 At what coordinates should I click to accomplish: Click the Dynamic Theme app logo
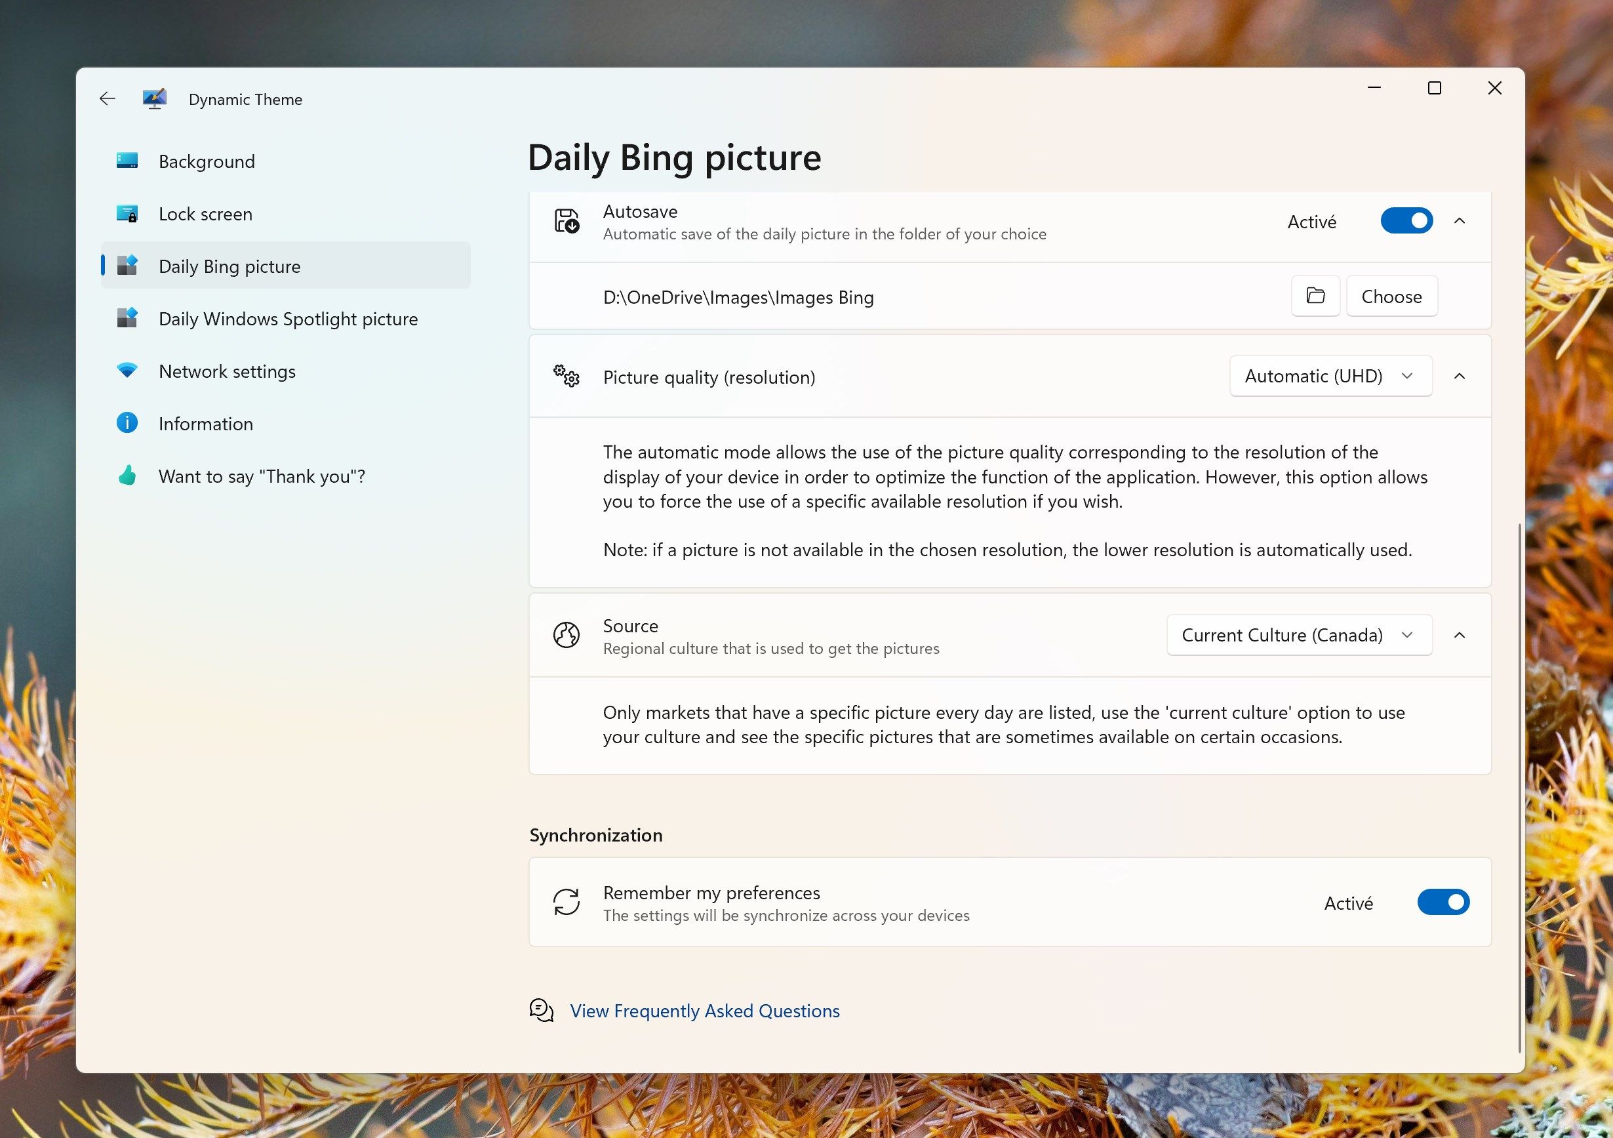(155, 99)
